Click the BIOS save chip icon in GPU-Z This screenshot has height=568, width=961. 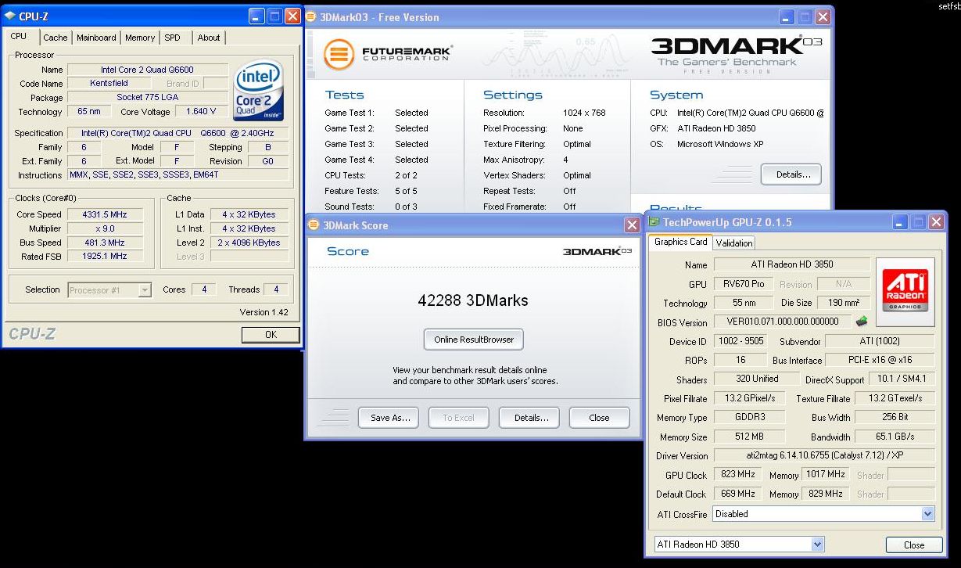point(862,321)
